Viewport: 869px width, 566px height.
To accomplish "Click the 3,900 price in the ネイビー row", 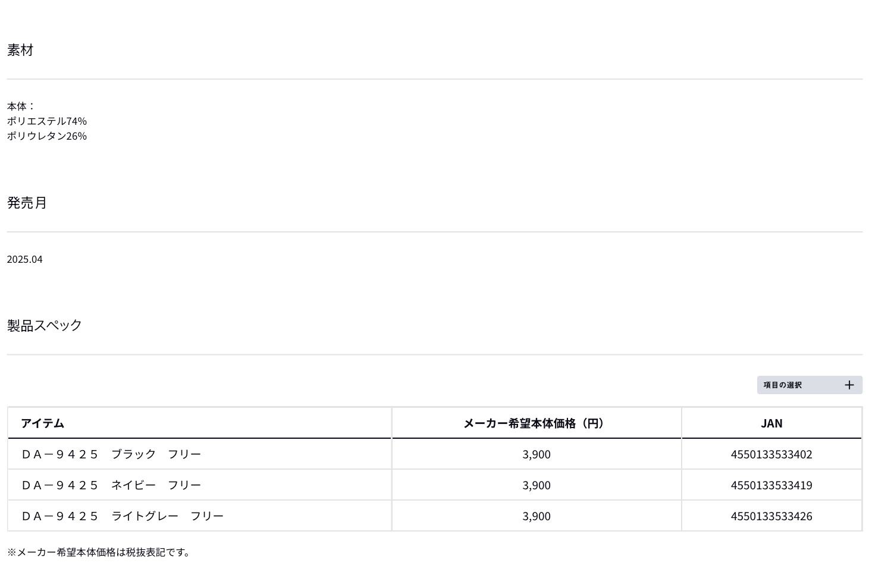I will 536,485.
